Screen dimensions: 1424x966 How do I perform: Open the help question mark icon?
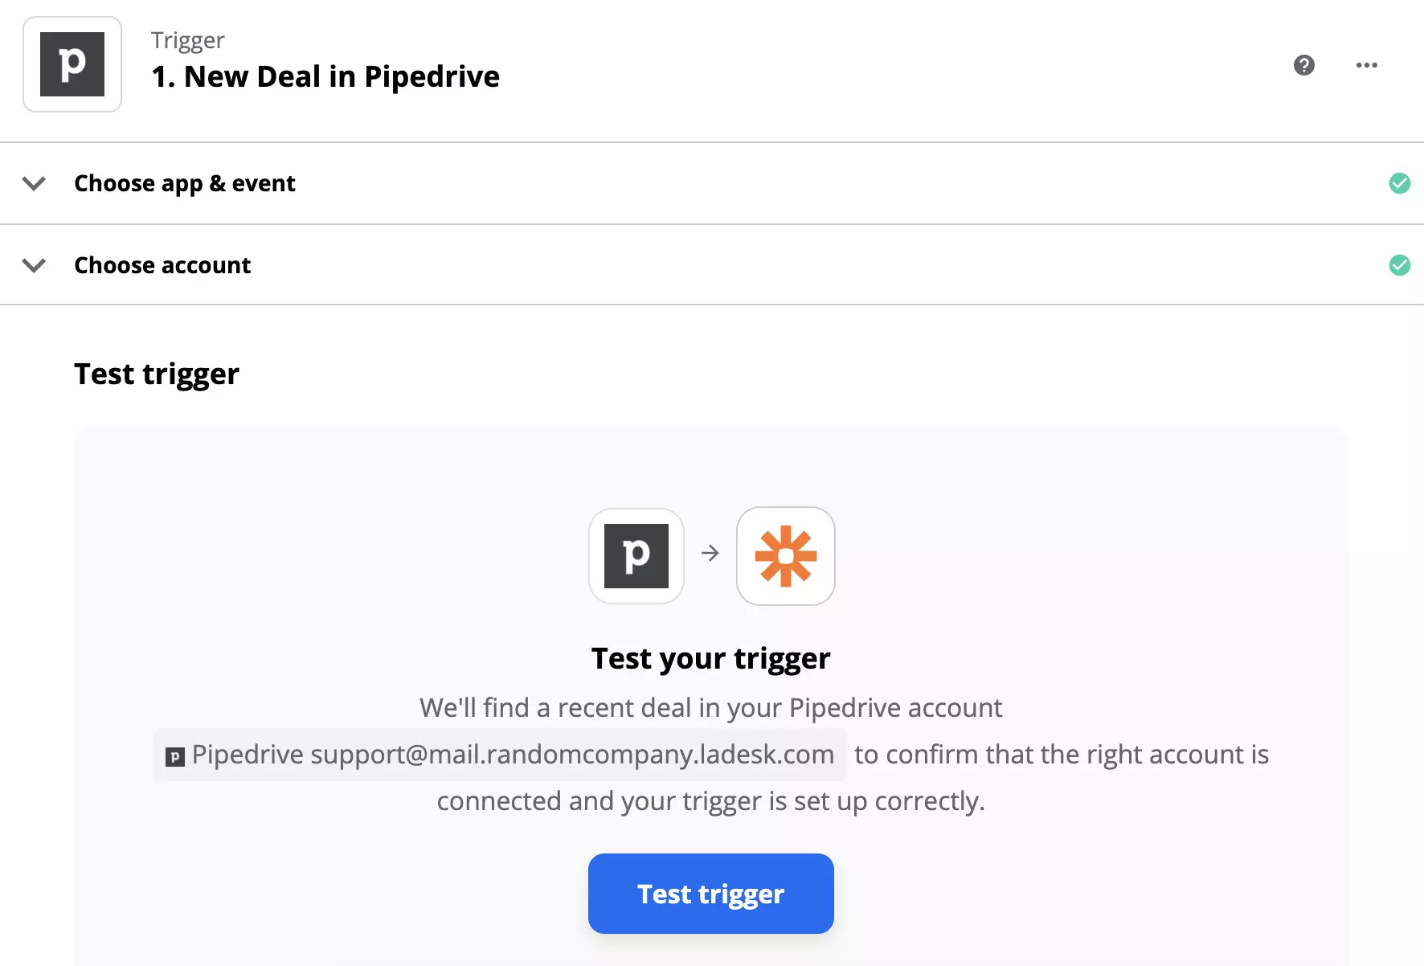(1304, 65)
